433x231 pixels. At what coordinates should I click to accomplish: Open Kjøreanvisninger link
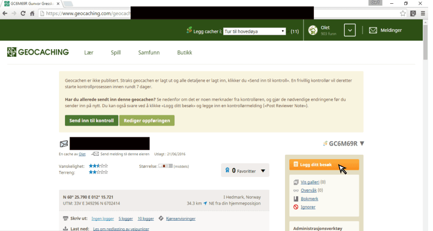(x=180, y=219)
